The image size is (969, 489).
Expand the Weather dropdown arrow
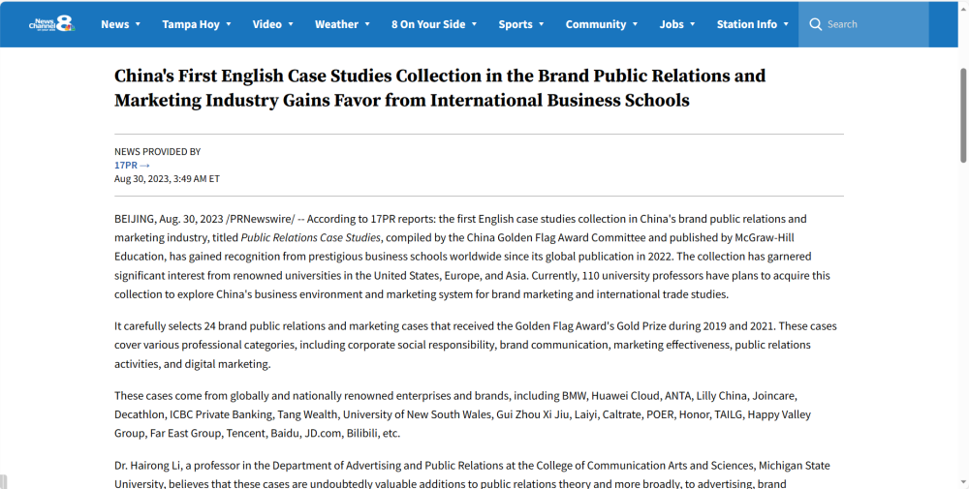coord(367,24)
